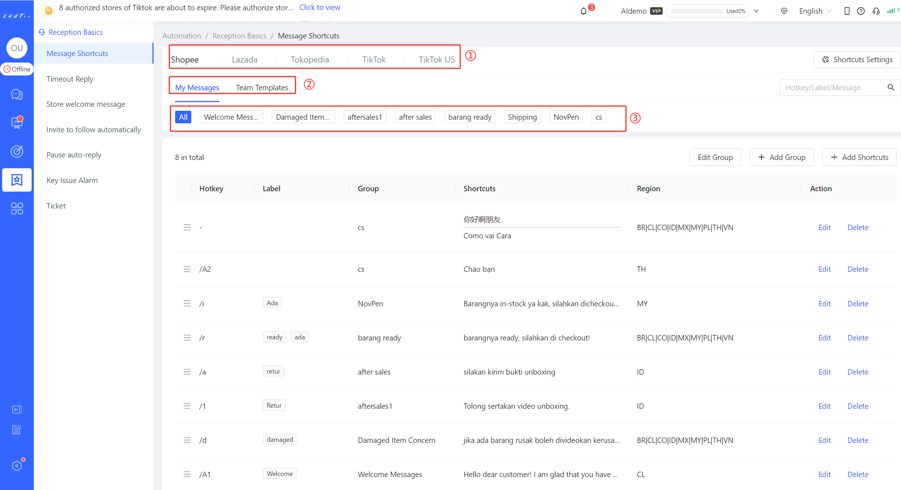Click drag handle of the /A2 row
The image size is (901, 490).
point(187,269)
